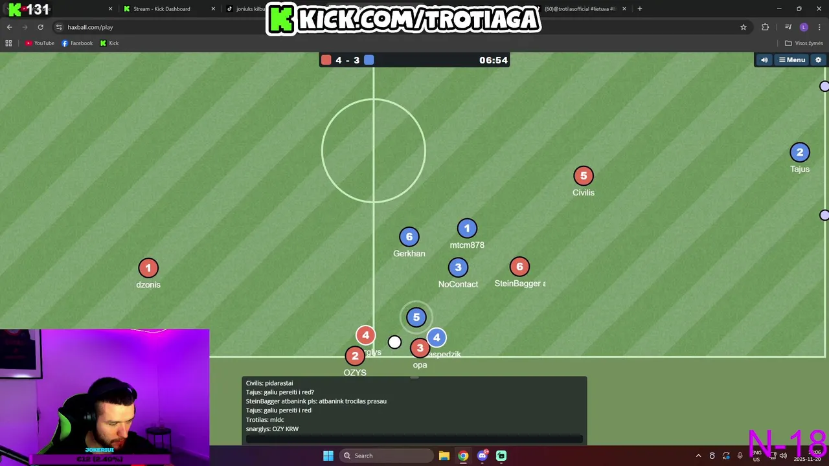Open the ENG US language switcher
829x466 pixels.
pos(756,456)
